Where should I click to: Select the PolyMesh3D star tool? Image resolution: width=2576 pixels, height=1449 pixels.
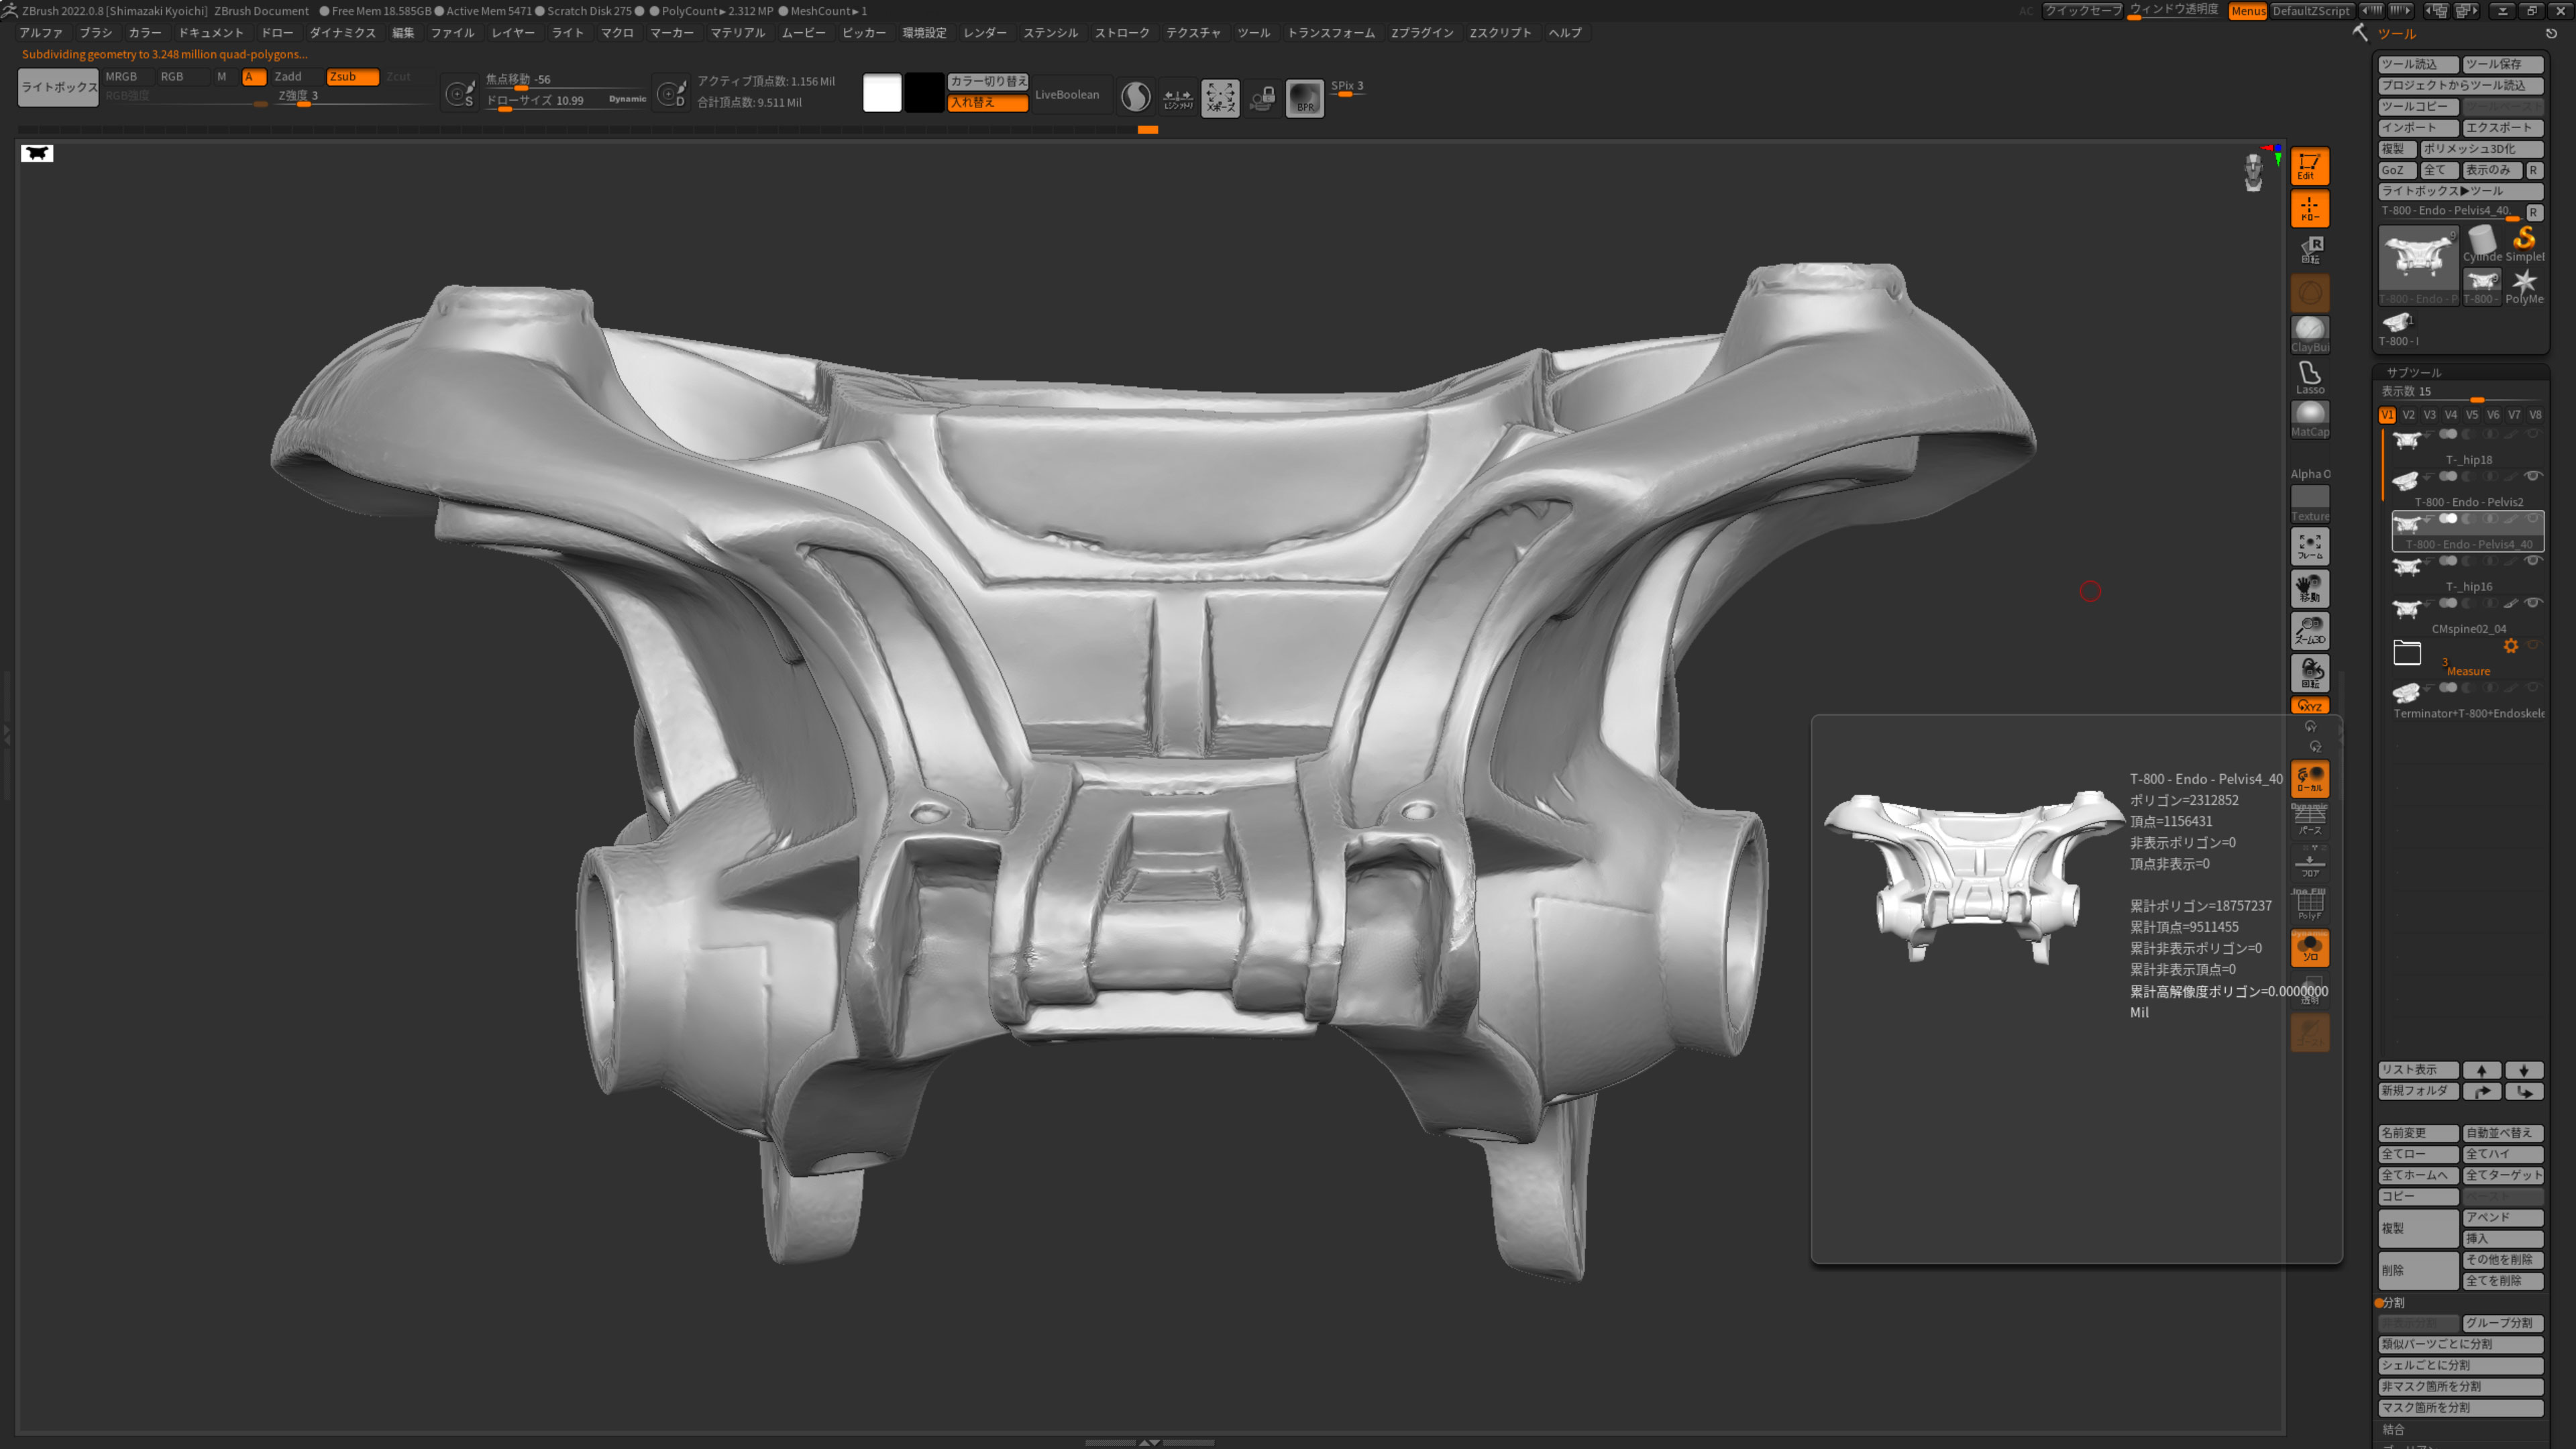(x=2524, y=286)
